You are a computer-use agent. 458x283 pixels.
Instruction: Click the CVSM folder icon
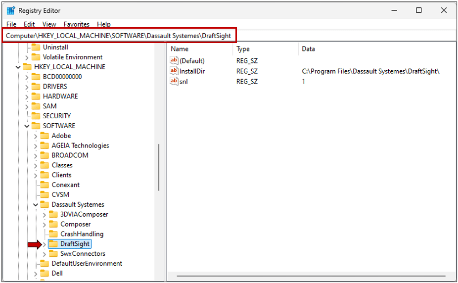pos(45,195)
